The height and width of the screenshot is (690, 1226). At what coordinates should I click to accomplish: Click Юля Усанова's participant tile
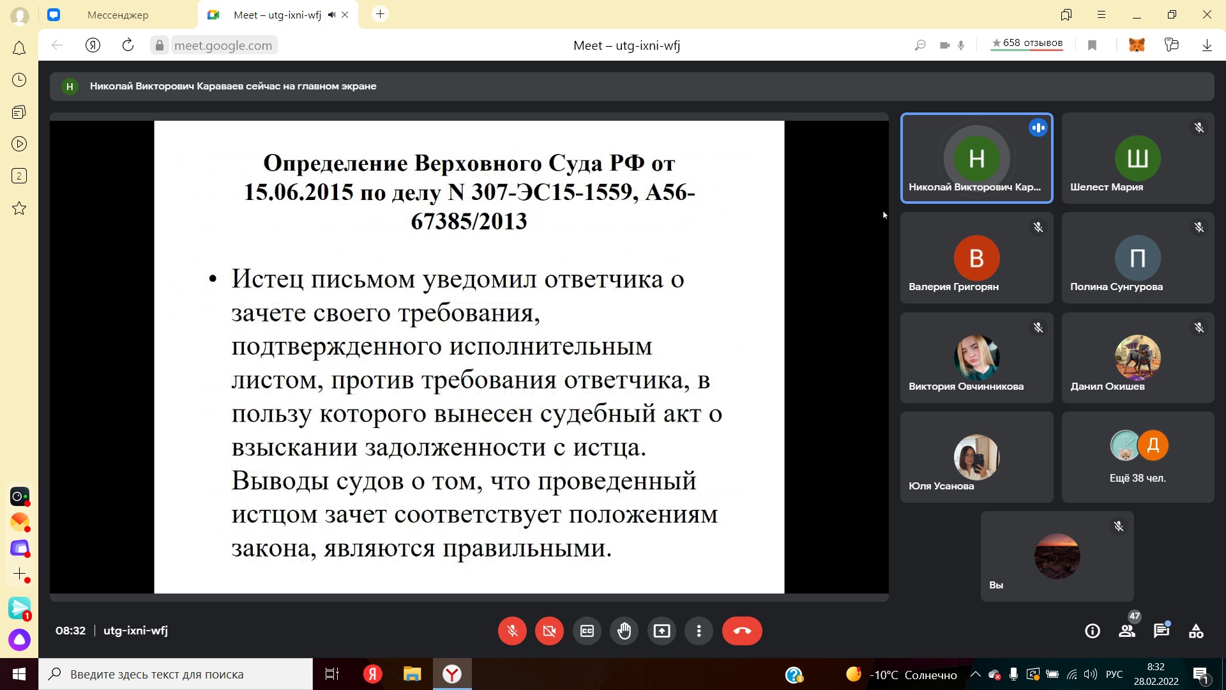pyautogui.click(x=976, y=457)
